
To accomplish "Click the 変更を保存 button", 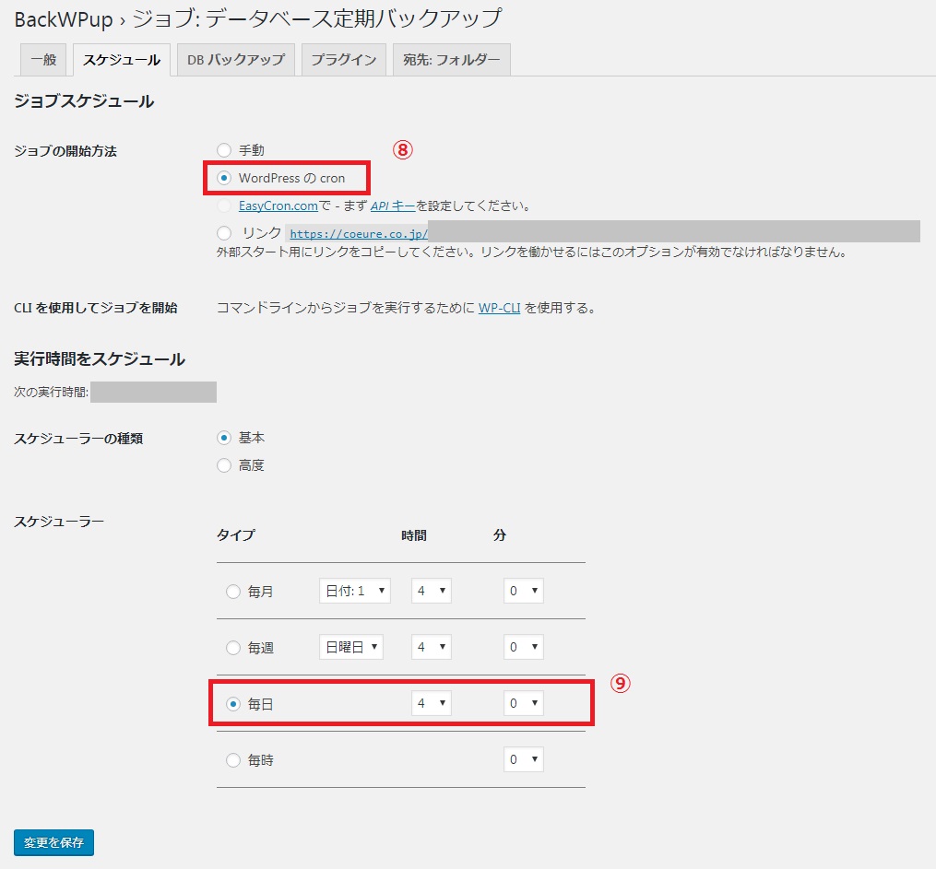I will tap(53, 842).
